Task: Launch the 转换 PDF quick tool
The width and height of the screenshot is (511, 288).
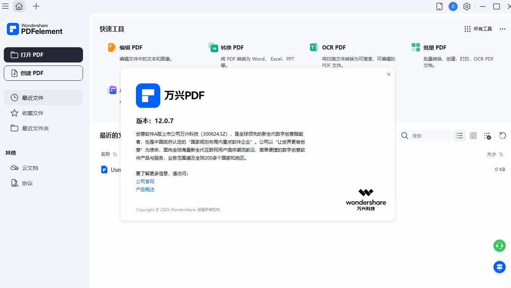Action: coord(232,48)
